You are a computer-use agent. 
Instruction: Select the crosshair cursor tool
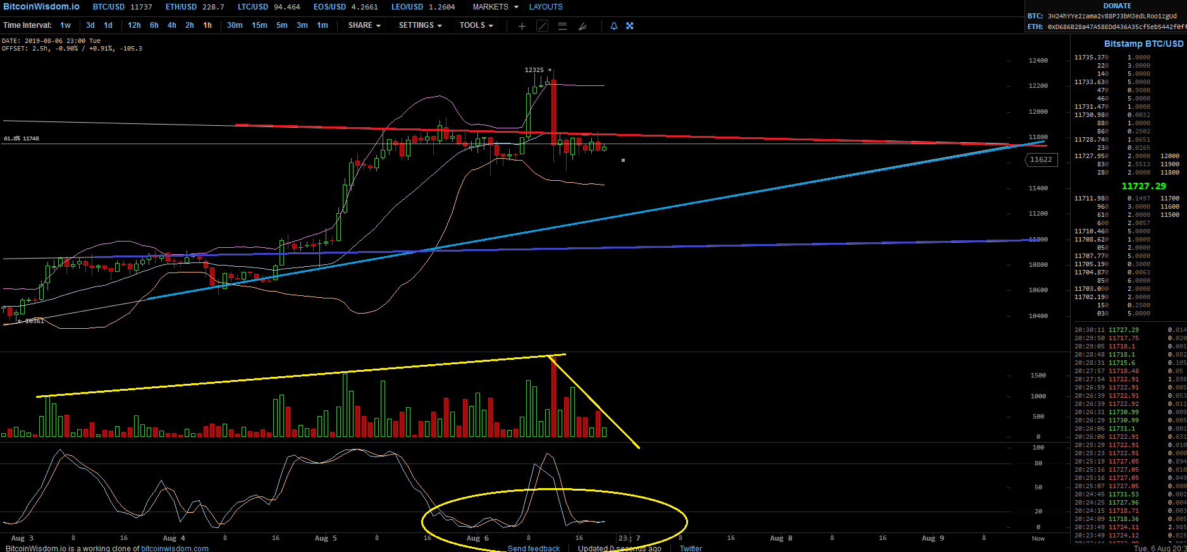click(x=522, y=26)
